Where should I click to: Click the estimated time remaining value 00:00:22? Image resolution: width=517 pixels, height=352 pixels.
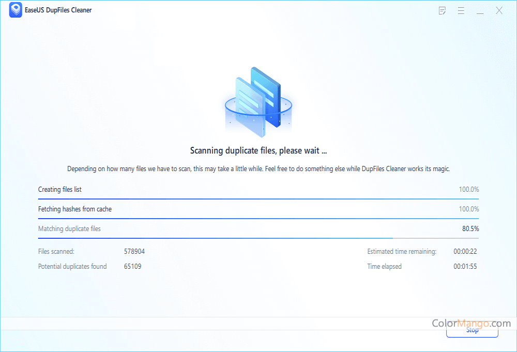(465, 252)
